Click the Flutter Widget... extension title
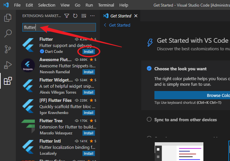230x161 pixels. pos(56,80)
